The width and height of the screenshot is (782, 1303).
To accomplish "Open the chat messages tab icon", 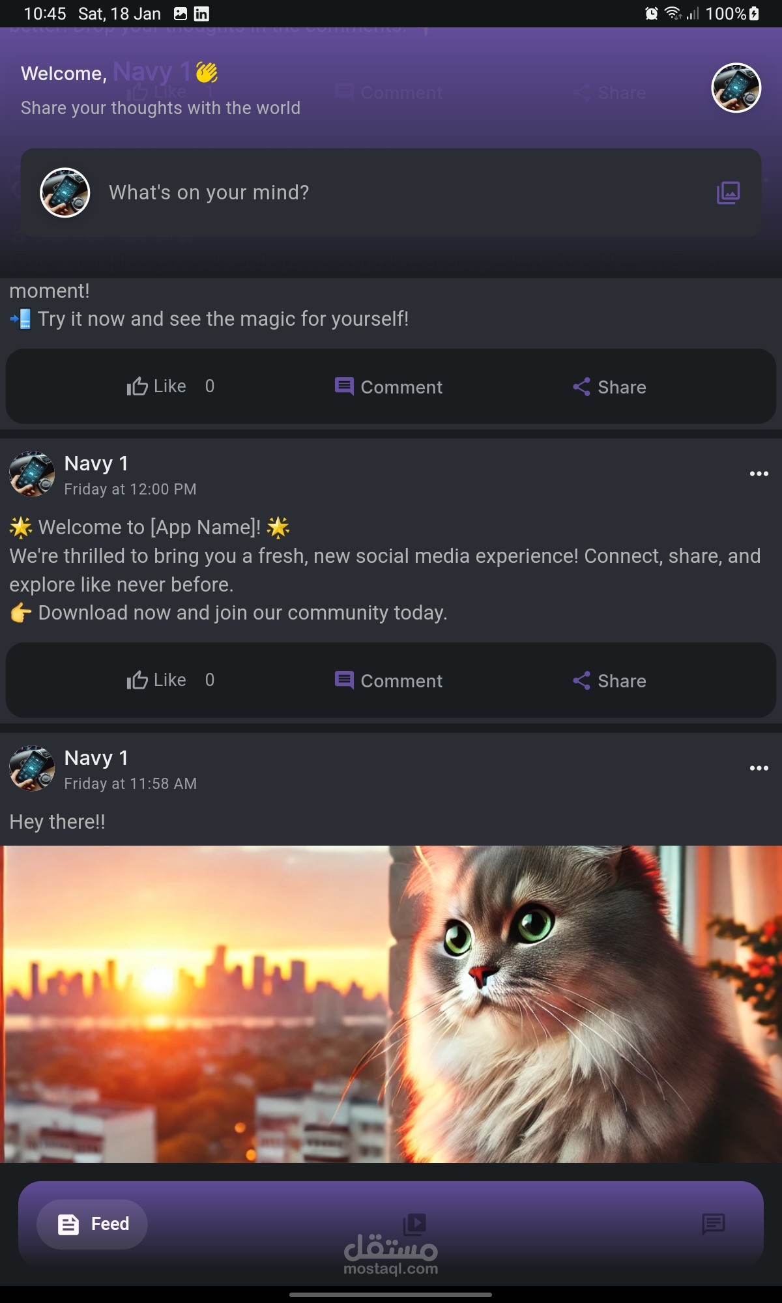I will pyautogui.click(x=714, y=1224).
